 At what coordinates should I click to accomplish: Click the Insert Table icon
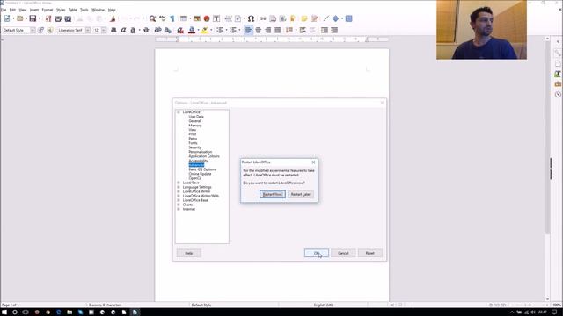184,18
